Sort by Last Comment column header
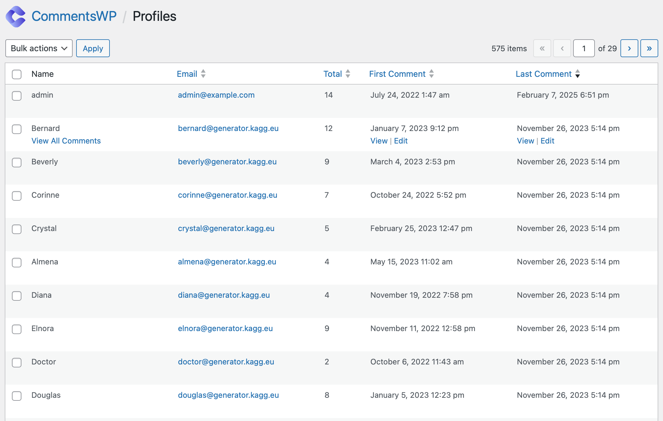 (x=543, y=74)
